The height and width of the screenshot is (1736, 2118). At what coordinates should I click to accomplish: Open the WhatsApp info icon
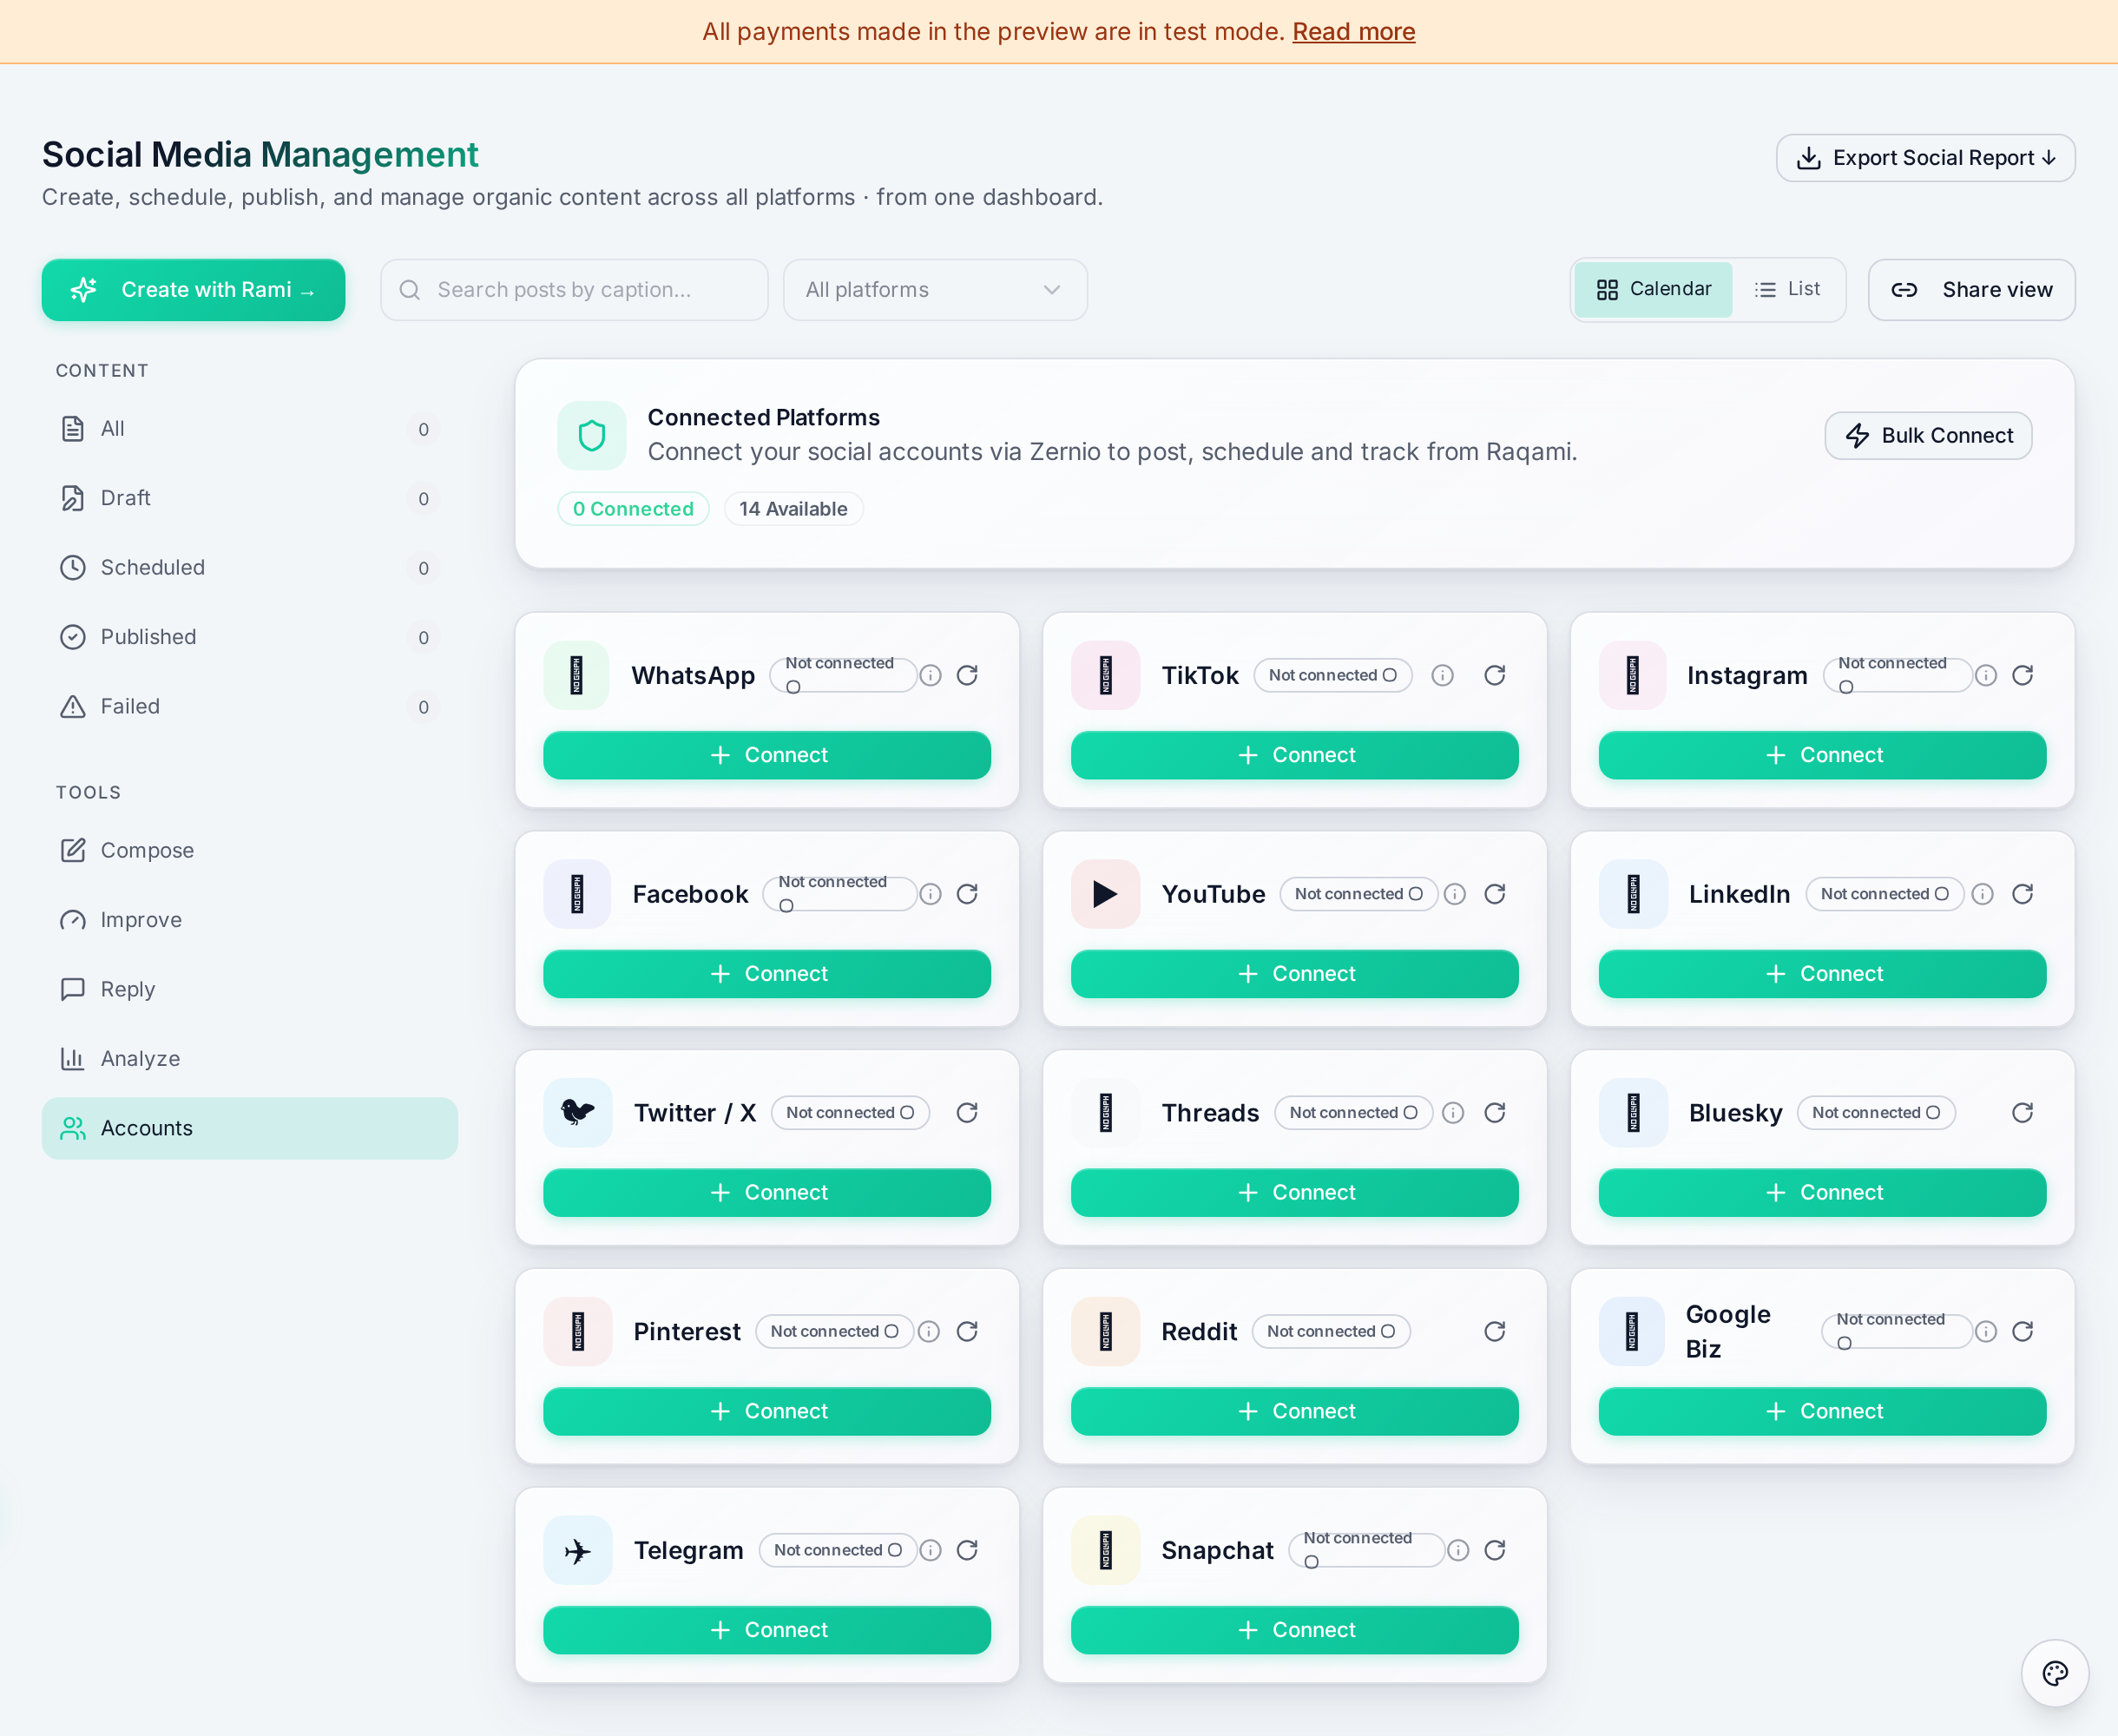(x=930, y=675)
